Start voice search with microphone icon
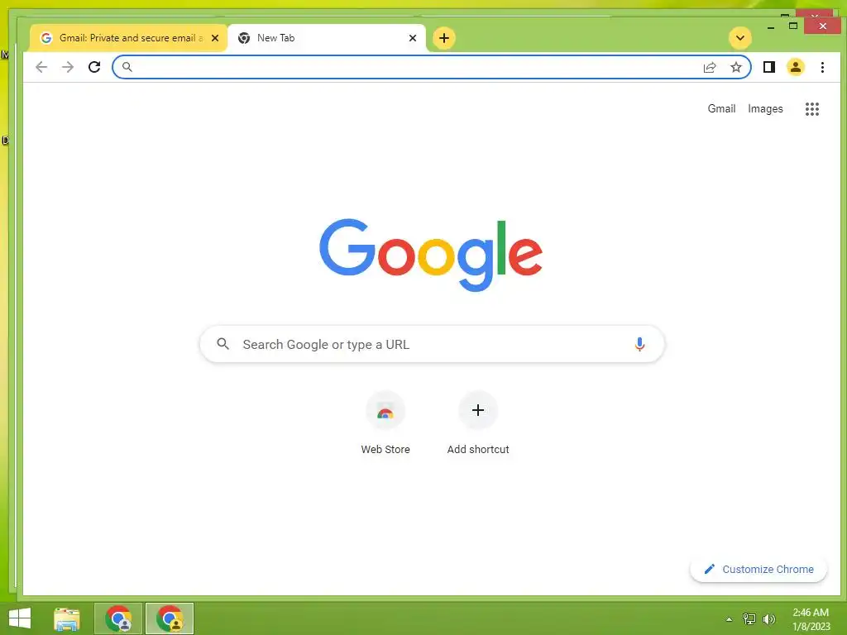The width and height of the screenshot is (847, 635). pyautogui.click(x=639, y=344)
